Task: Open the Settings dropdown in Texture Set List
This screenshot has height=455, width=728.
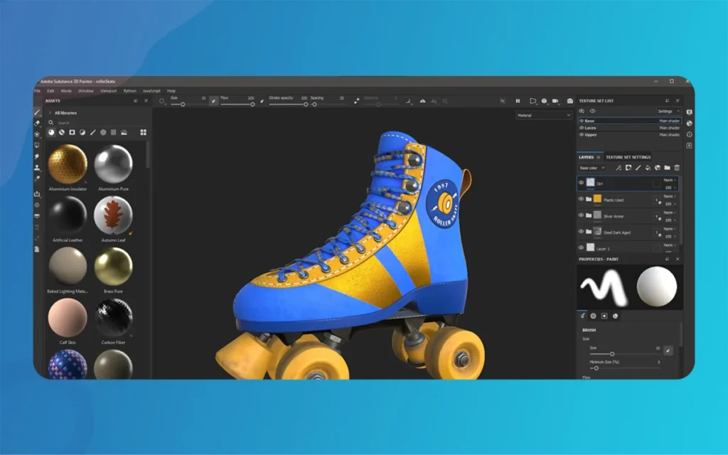Action: pos(668,111)
